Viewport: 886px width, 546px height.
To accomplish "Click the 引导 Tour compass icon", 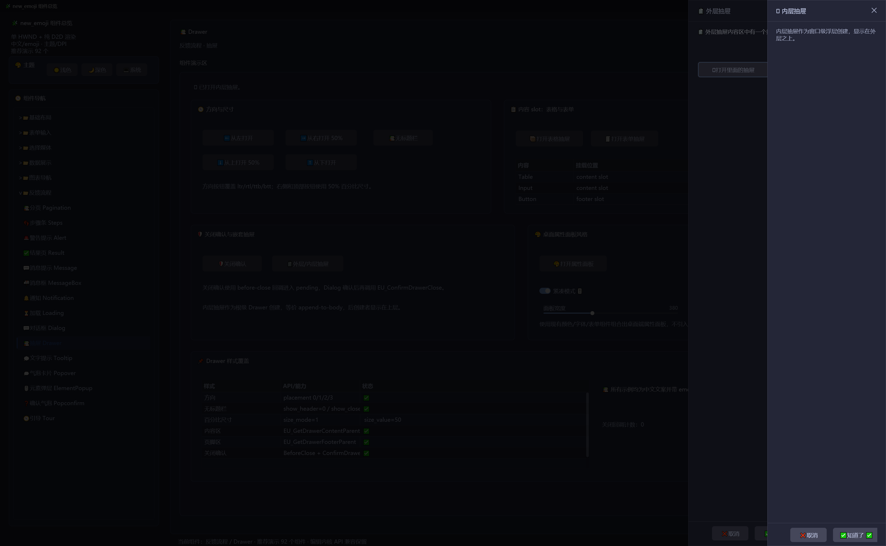I will (26, 418).
